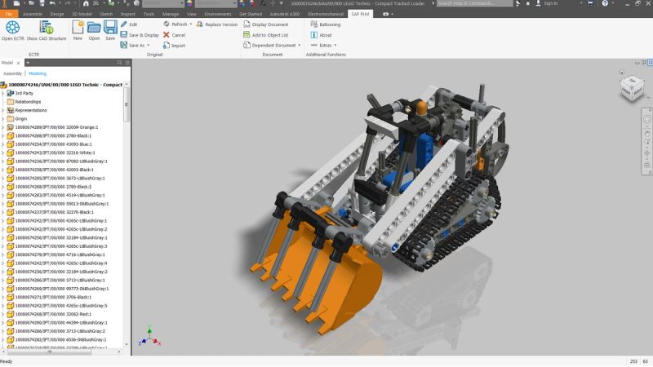
Task: Select the root LEGO Technic assembly node
Action: tap(65, 85)
